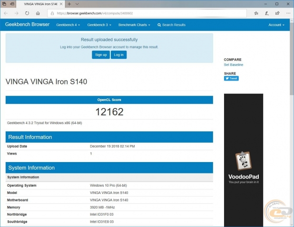Screen dimensions: 294x227
Task: Click the padlock site security icon
Action: click(52, 13)
